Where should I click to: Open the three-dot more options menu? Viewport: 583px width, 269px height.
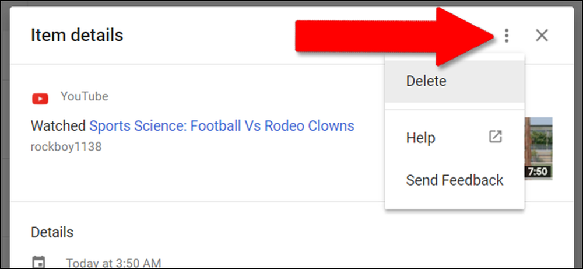coord(506,36)
